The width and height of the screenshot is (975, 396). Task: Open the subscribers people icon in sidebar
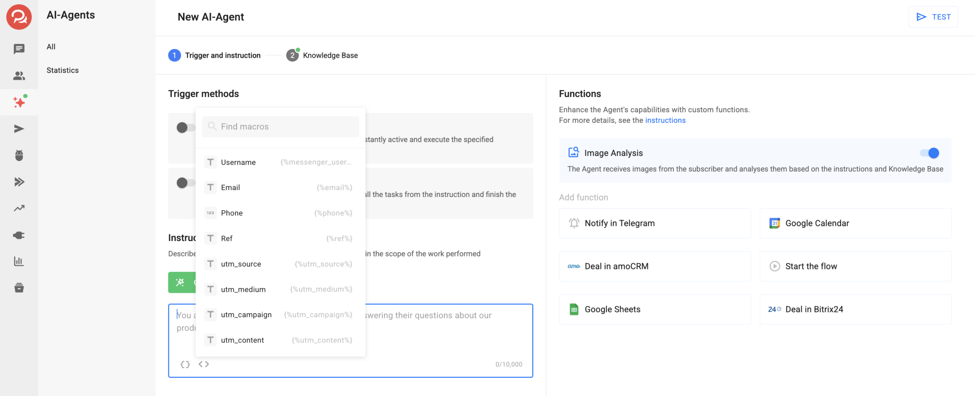[19, 76]
